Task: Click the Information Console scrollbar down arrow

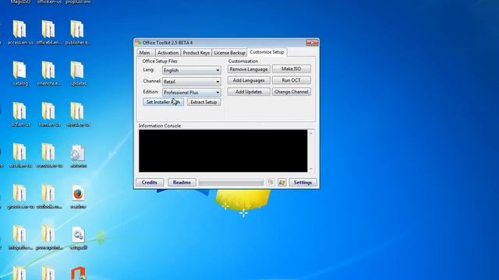Action: 311,169
